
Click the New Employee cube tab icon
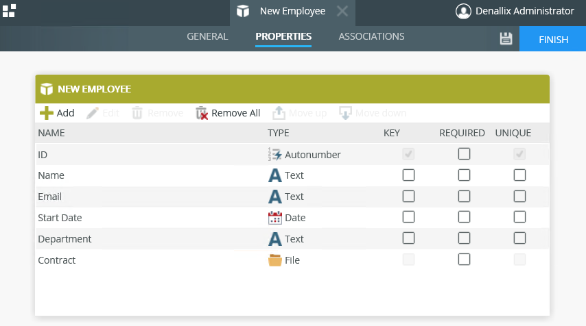click(x=243, y=12)
